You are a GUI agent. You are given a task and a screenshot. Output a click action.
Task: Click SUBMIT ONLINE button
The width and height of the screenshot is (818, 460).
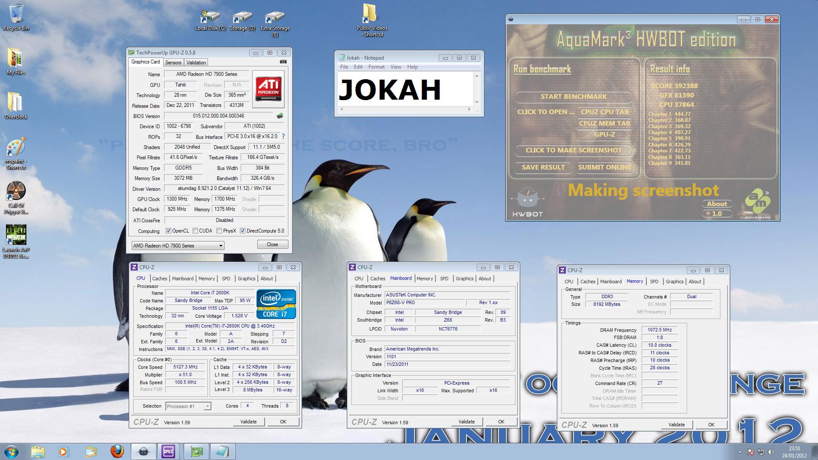click(605, 167)
